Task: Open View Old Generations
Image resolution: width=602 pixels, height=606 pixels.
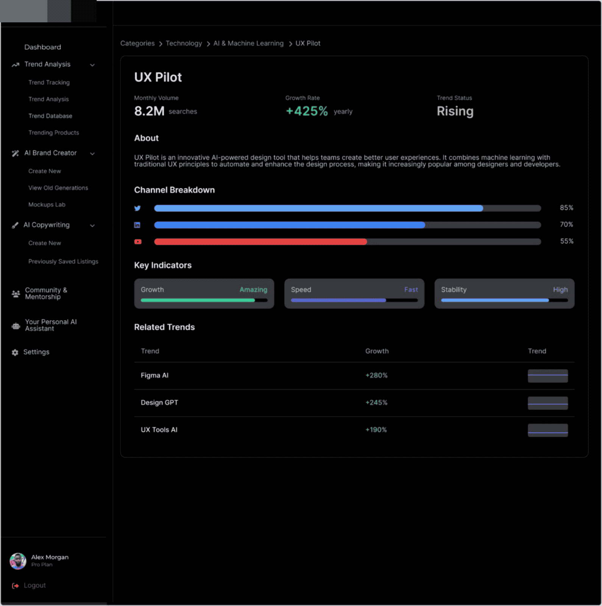Action: pyautogui.click(x=58, y=188)
